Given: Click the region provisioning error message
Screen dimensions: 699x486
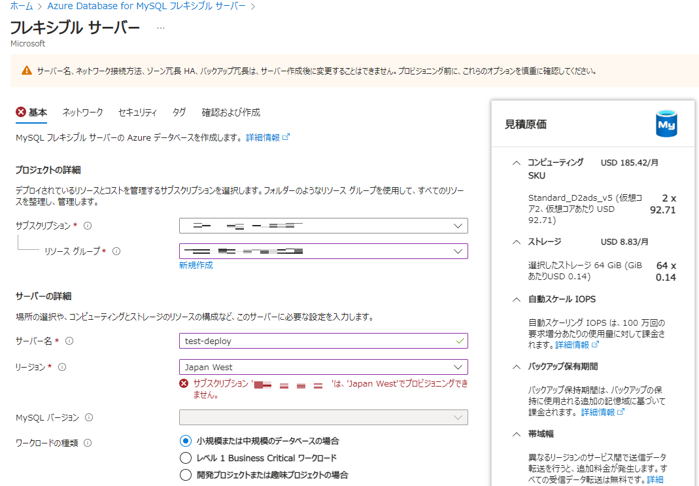Looking at the screenshot, I should click(x=330, y=389).
